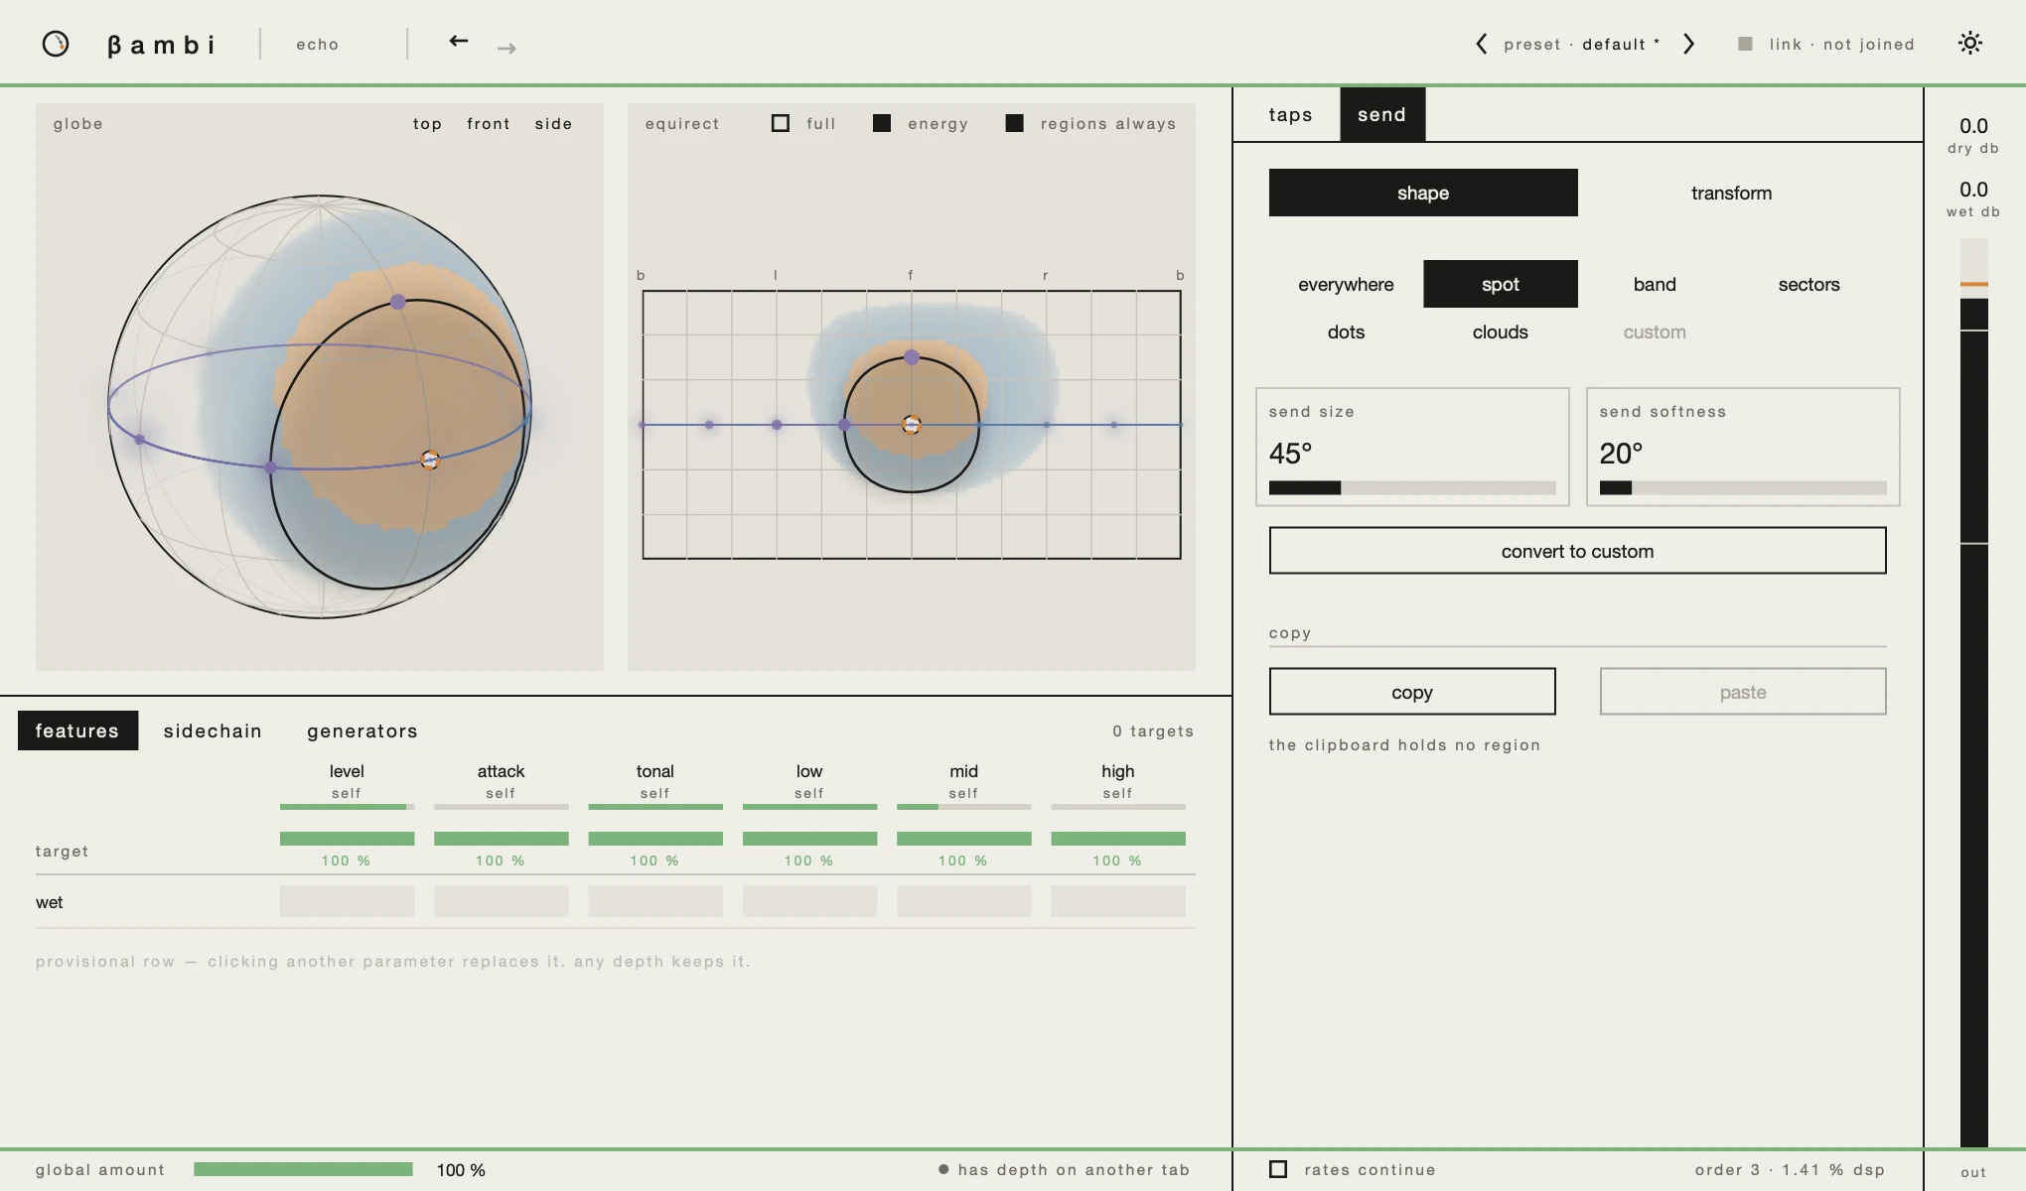Open the echo mode selector

pos(318,45)
